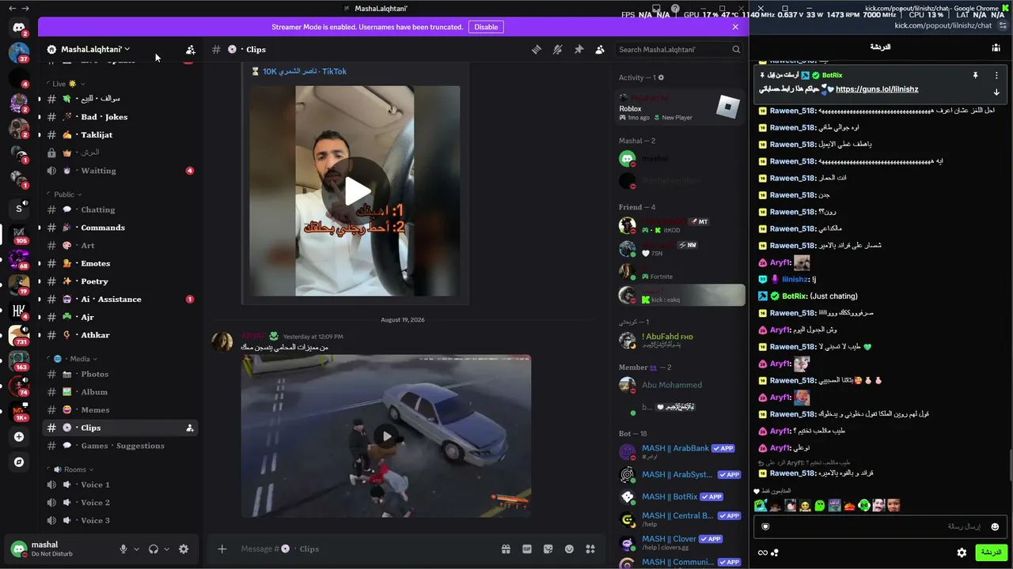This screenshot has height=569, width=1013.
Task: Open the Emotes channel
Action: [x=119, y=263]
